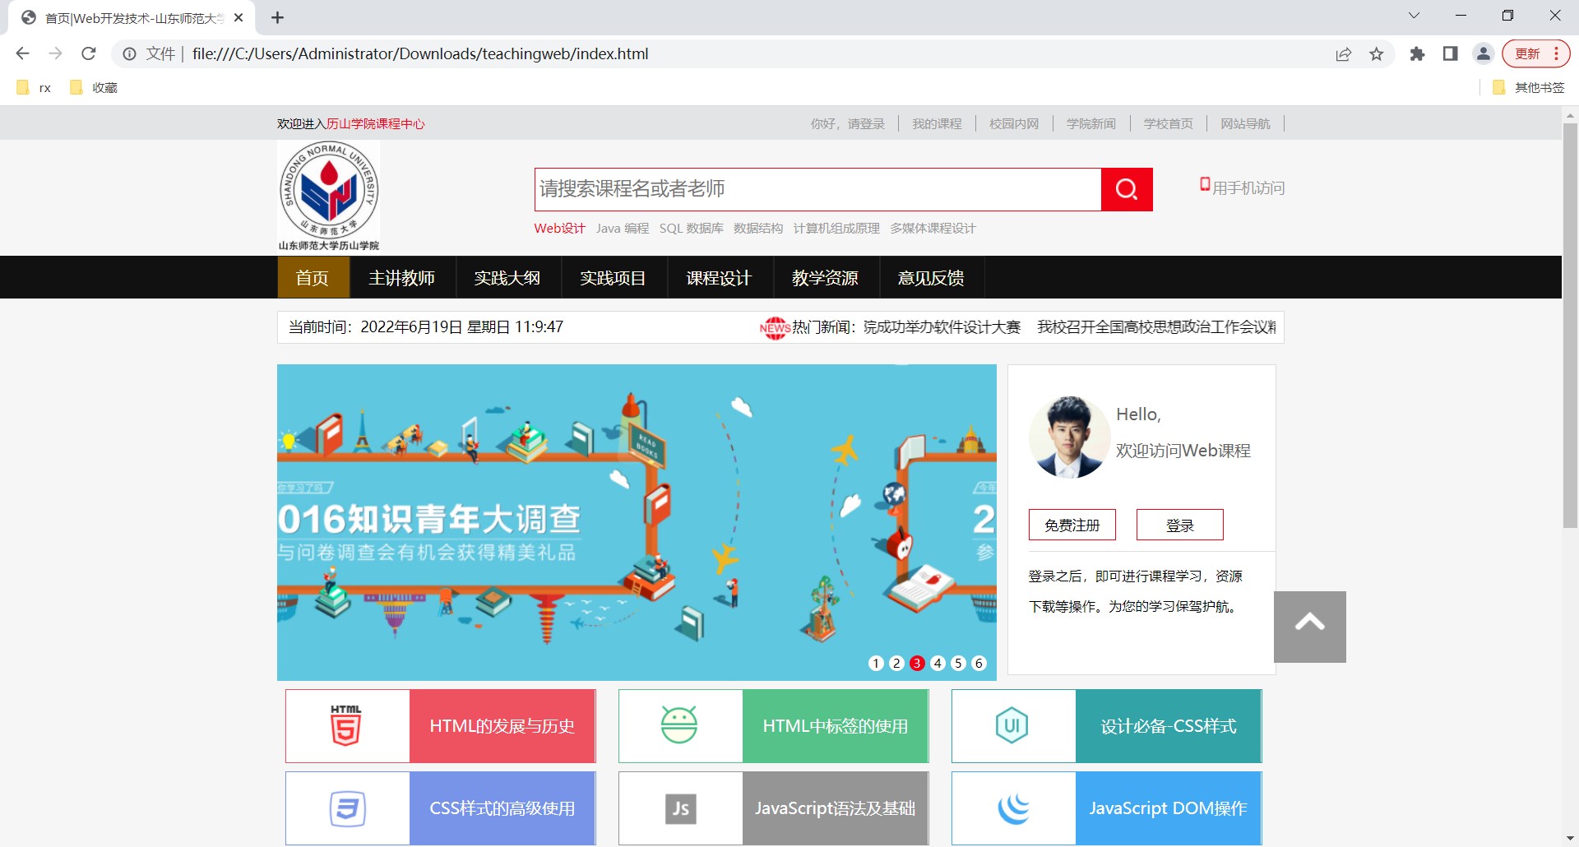Click the 更新 browser update button

[1535, 54]
